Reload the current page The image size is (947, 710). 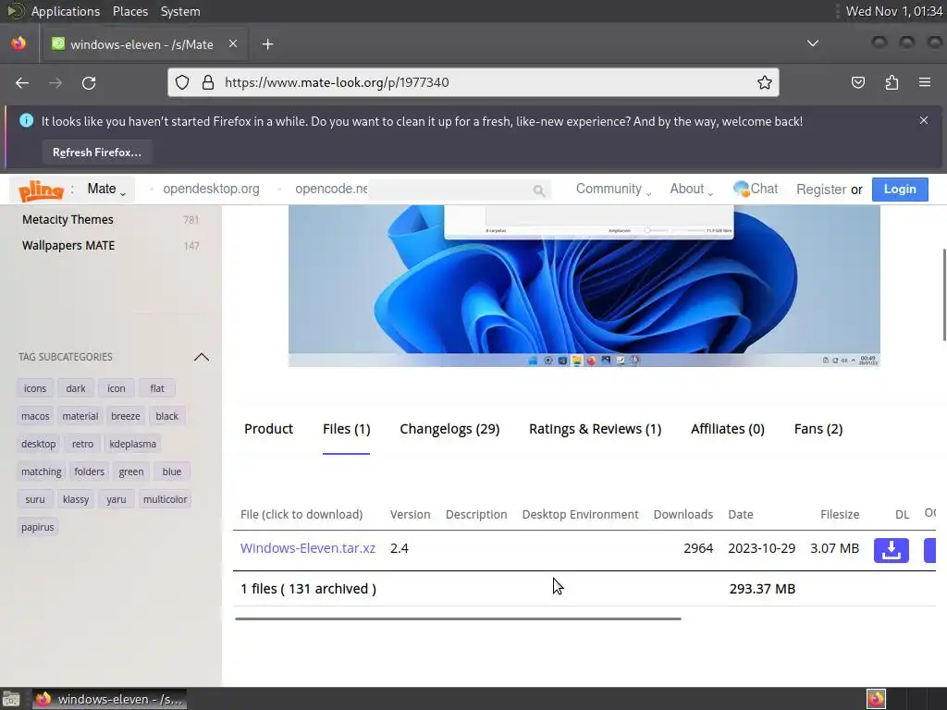[x=89, y=82]
